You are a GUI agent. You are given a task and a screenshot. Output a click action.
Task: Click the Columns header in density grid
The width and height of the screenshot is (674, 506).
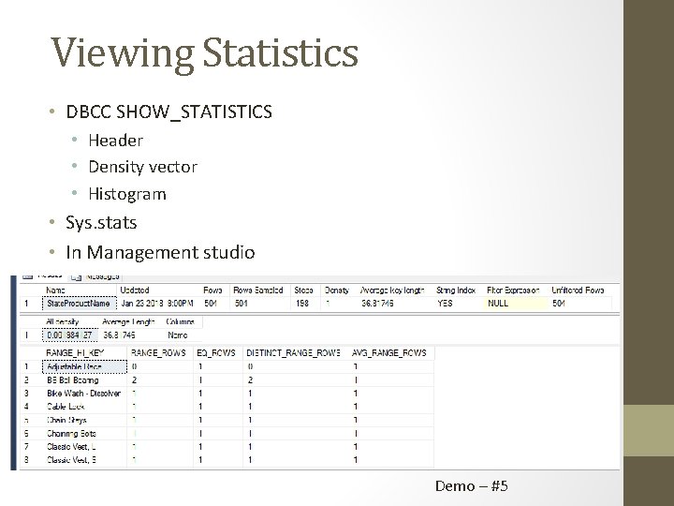click(x=180, y=321)
